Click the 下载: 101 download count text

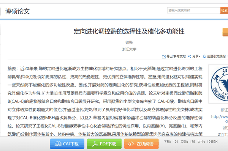click(x=171, y=142)
